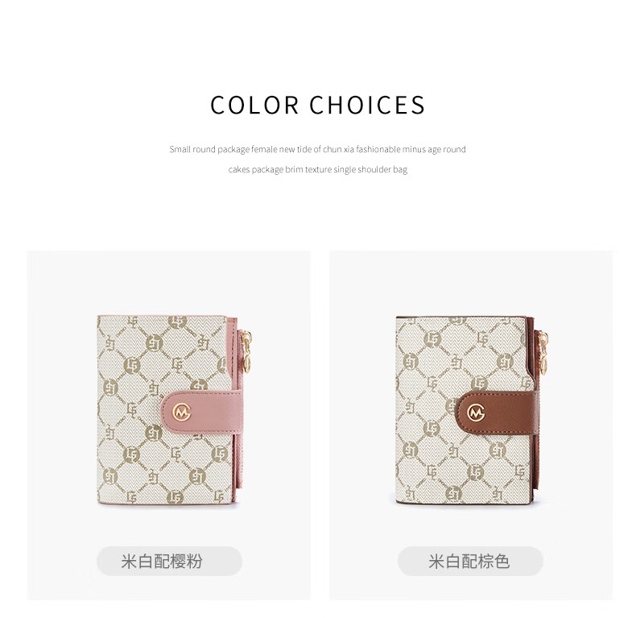This screenshot has height=618, width=636.
Task: Open the pink-trimmed wallet product image
Action: tap(175, 410)
